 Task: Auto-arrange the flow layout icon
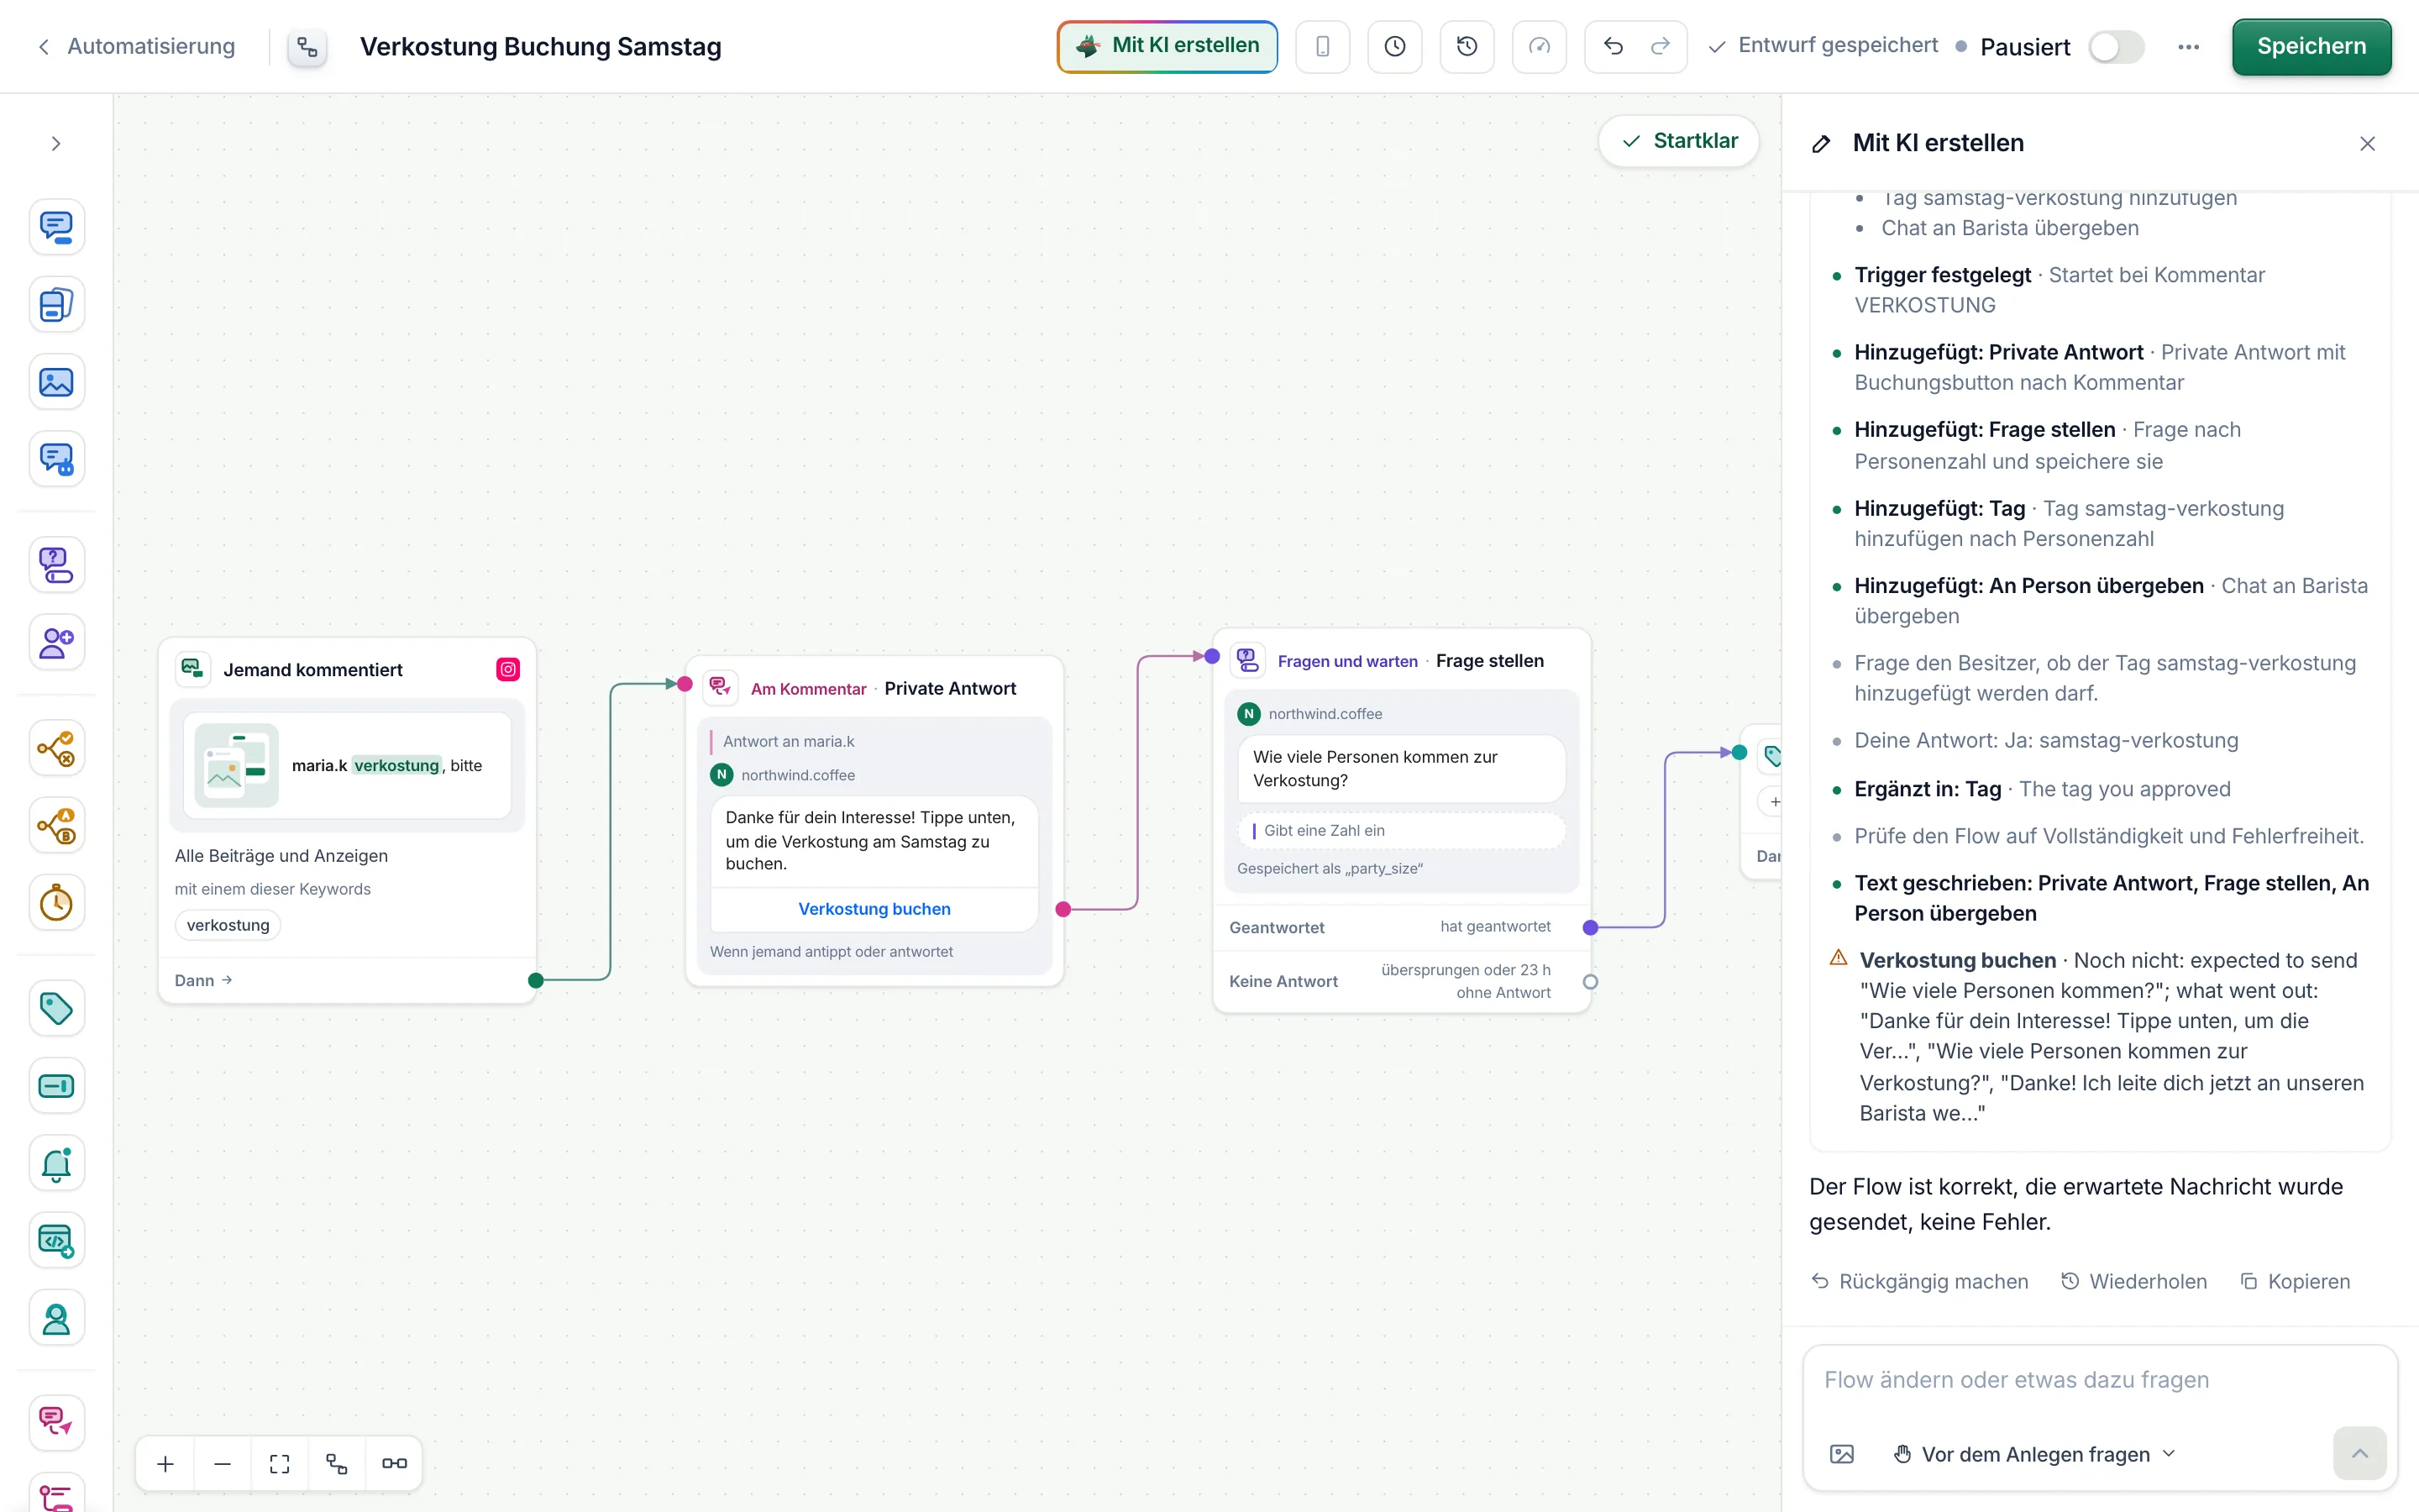(x=337, y=1464)
